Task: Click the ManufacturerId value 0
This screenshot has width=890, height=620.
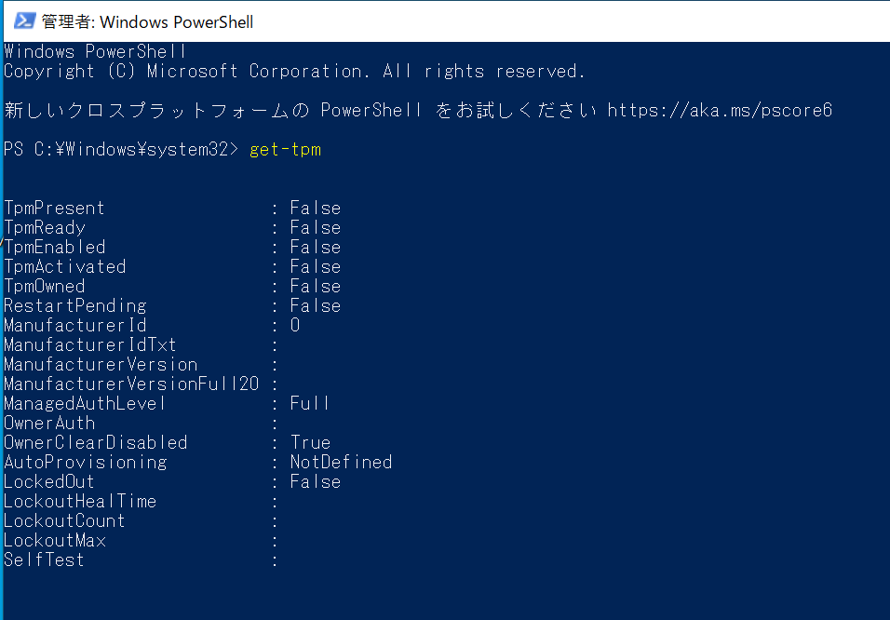Action: [295, 325]
